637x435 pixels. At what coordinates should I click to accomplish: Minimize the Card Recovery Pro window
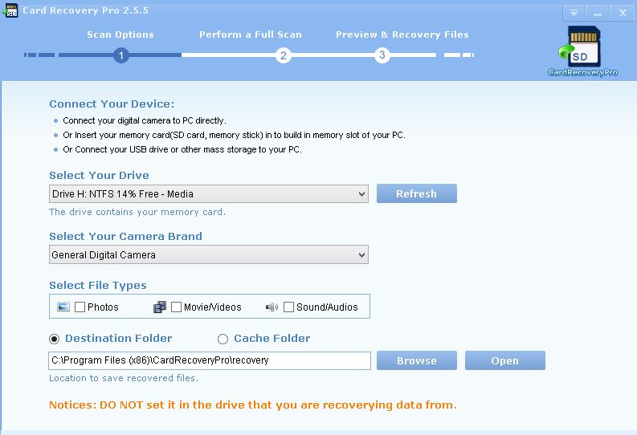tap(597, 13)
